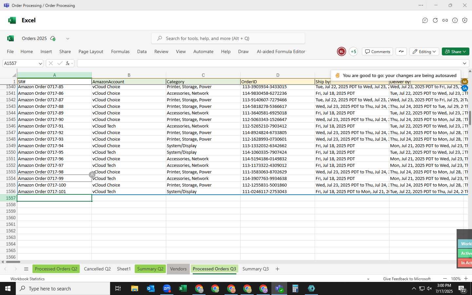Click Give Feedback to Microsoft link
This screenshot has height=295, width=472.
point(407,279)
